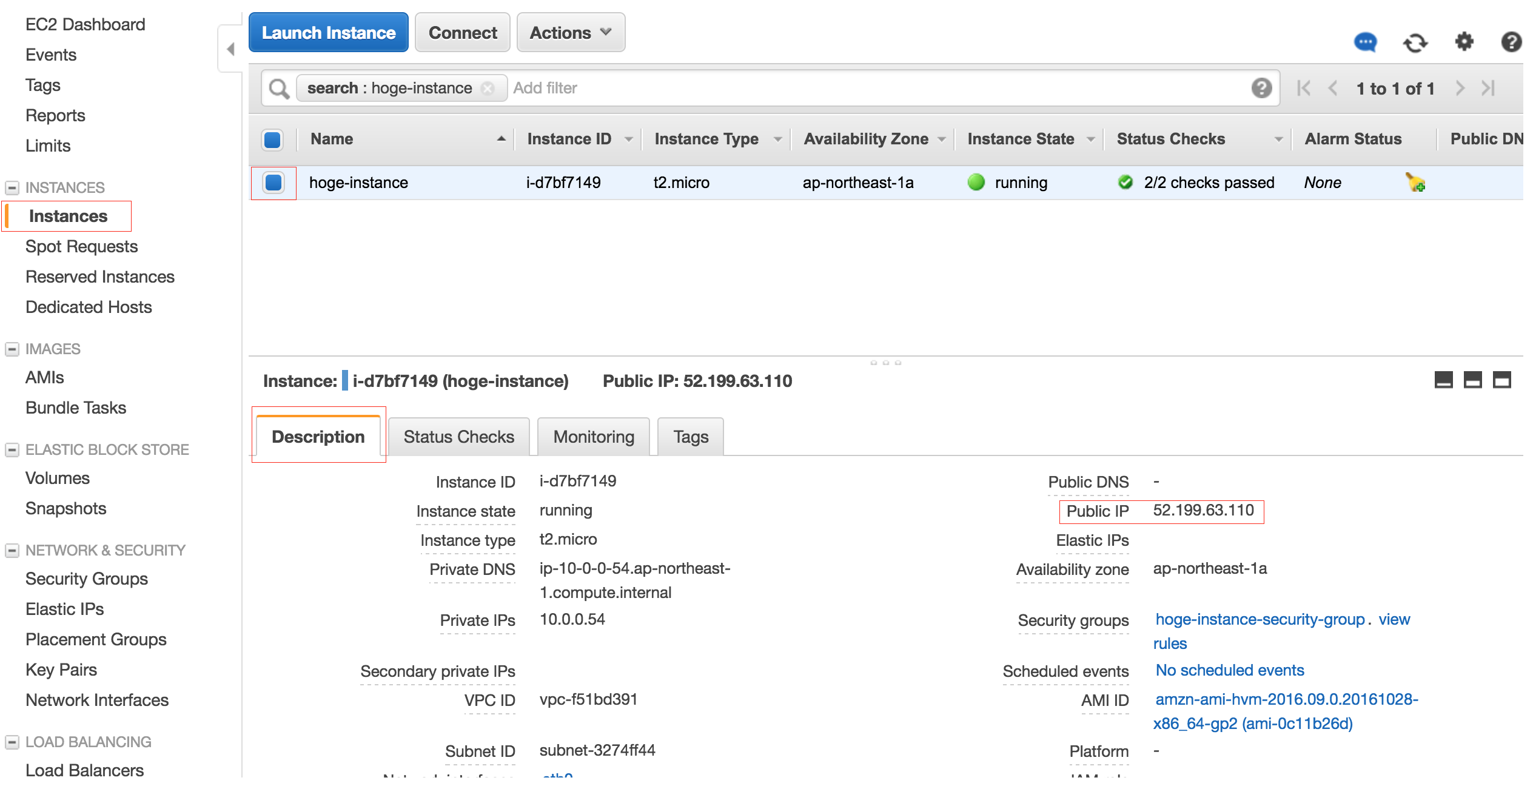Click the search magnifier icon
This screenshot has height=786, width=1533.
pyautogui.click(x=279, y=89)
